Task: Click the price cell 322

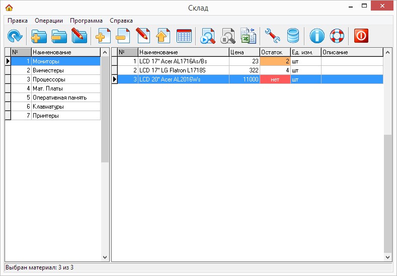Action: click(245, 70)
